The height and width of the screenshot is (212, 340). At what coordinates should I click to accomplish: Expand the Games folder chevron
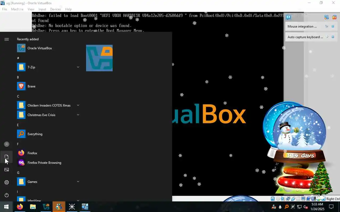tap(78, 182)
